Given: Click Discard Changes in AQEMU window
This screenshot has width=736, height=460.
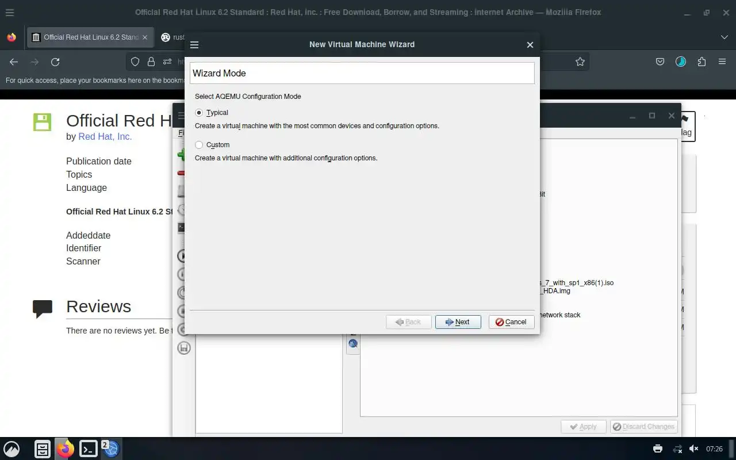Looking at the screenshot, I should point(643,427).
